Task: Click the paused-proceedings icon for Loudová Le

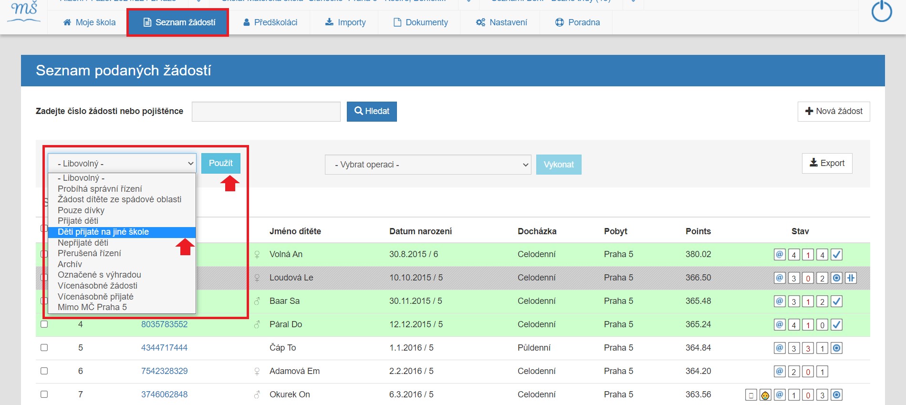Action: pyautogui.click(x=851, y=278)
